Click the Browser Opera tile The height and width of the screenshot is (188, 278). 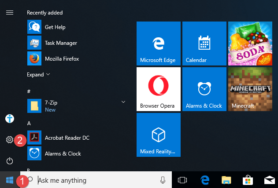coord(159,89)
